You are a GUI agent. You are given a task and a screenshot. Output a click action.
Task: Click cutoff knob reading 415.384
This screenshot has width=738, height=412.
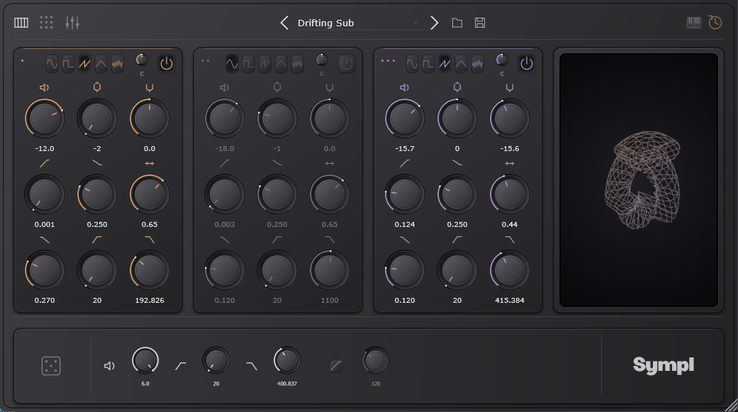point(510,270)
